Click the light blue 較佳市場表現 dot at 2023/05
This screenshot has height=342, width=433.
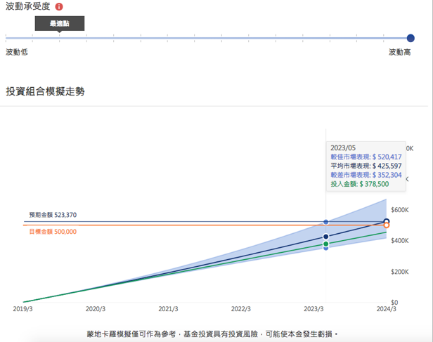tap(325, 222)
